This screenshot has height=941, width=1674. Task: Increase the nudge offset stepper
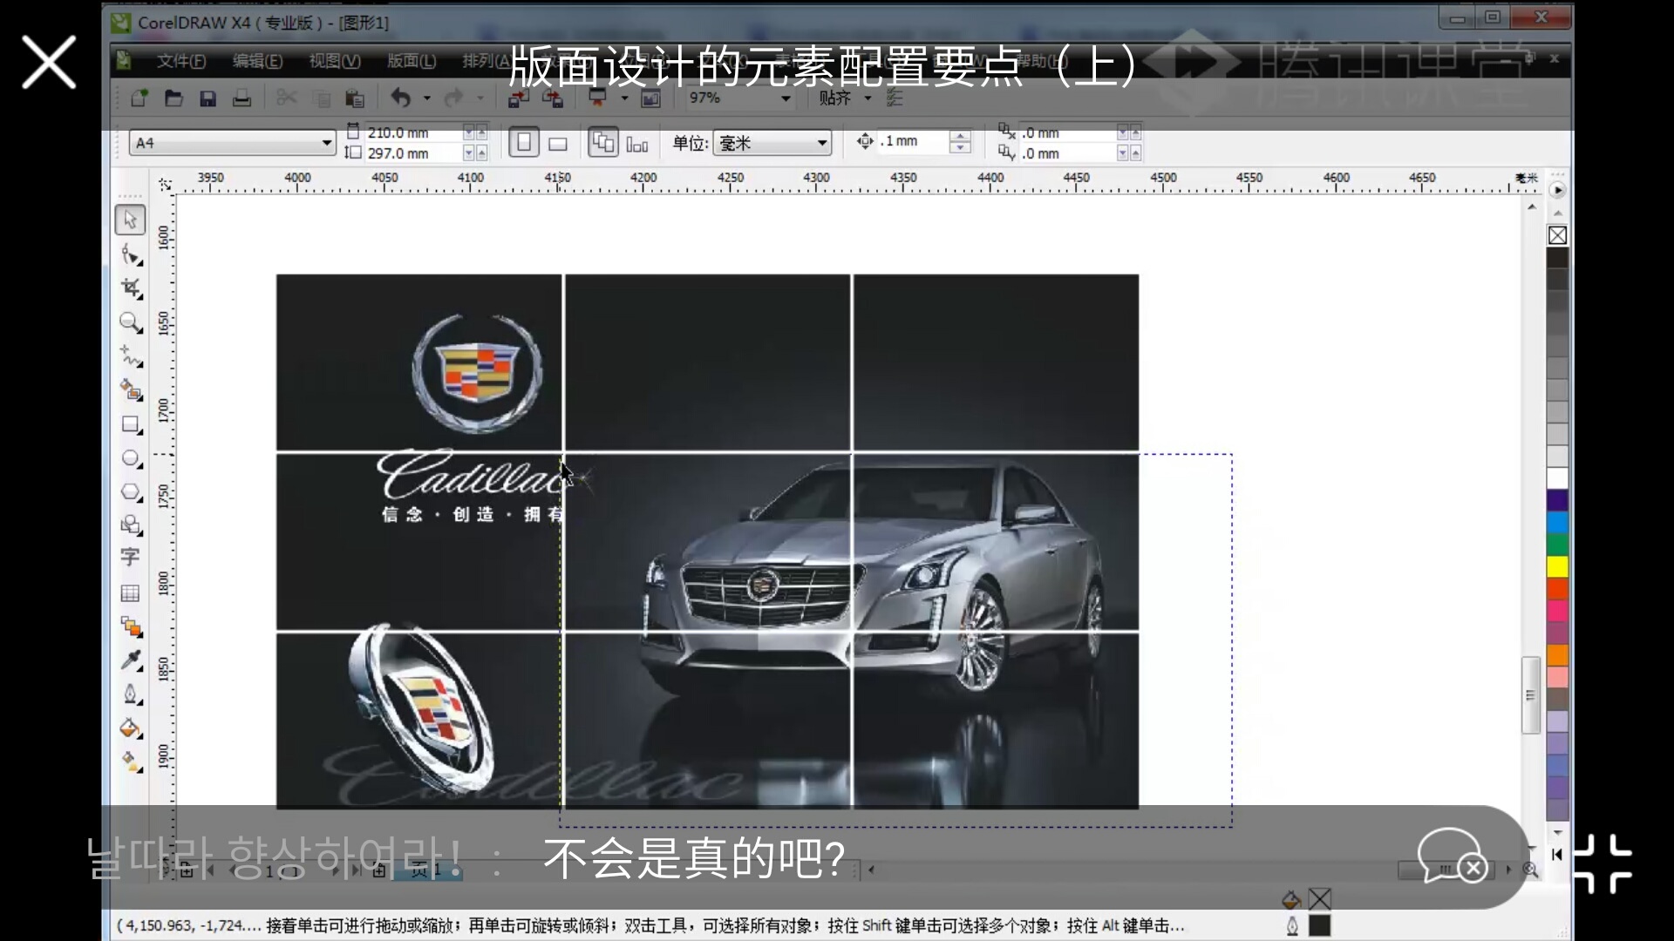[960, 136]
